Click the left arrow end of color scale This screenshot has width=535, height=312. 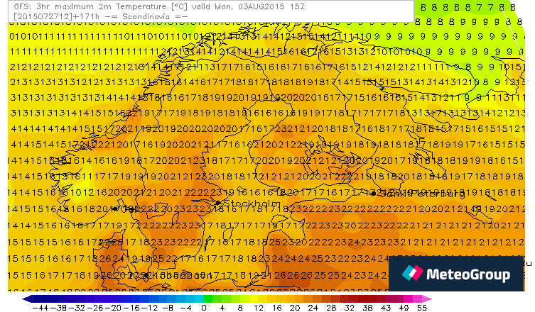click(26, 299)
